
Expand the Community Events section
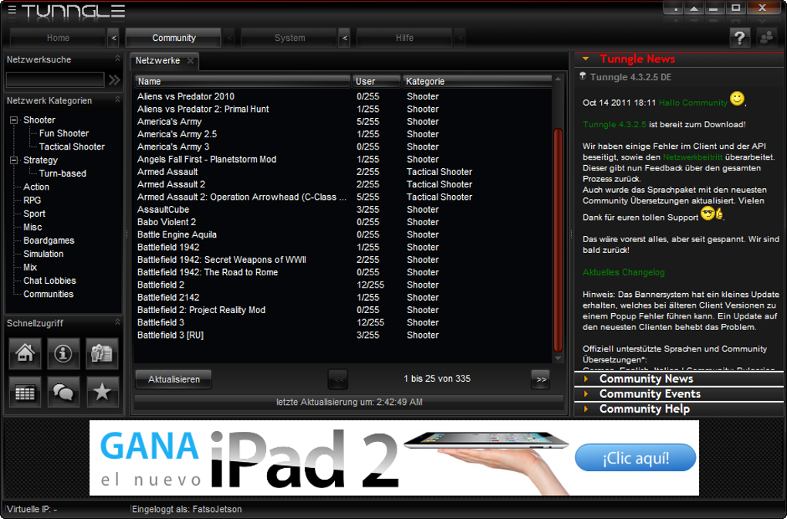click(x=585, y=394)
